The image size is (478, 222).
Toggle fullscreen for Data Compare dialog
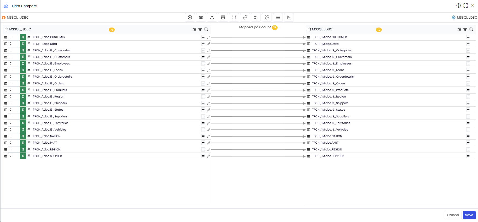[x=466, y=6]
